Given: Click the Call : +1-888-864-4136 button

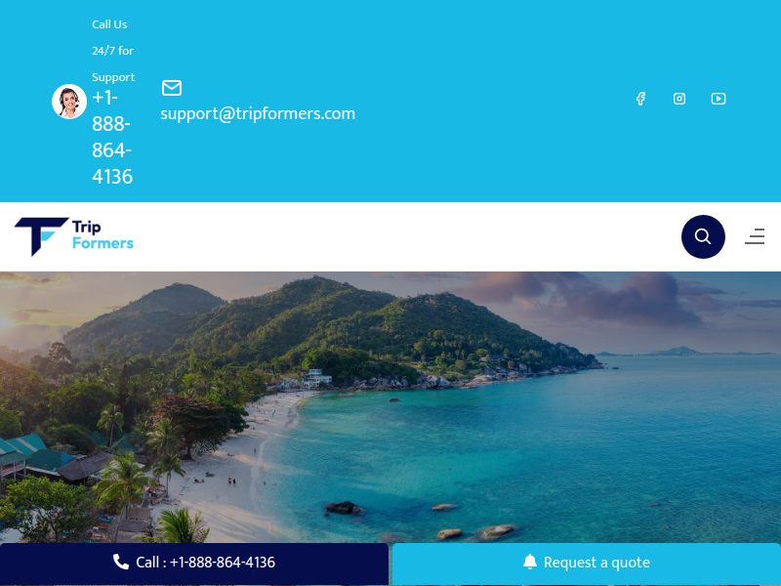Looking at the screenshot, I should pos(194,564).
